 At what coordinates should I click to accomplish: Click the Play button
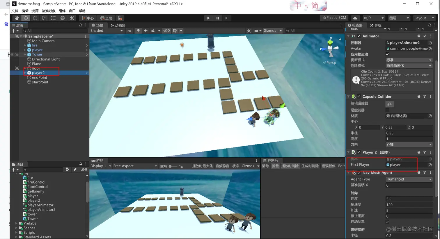208,18
